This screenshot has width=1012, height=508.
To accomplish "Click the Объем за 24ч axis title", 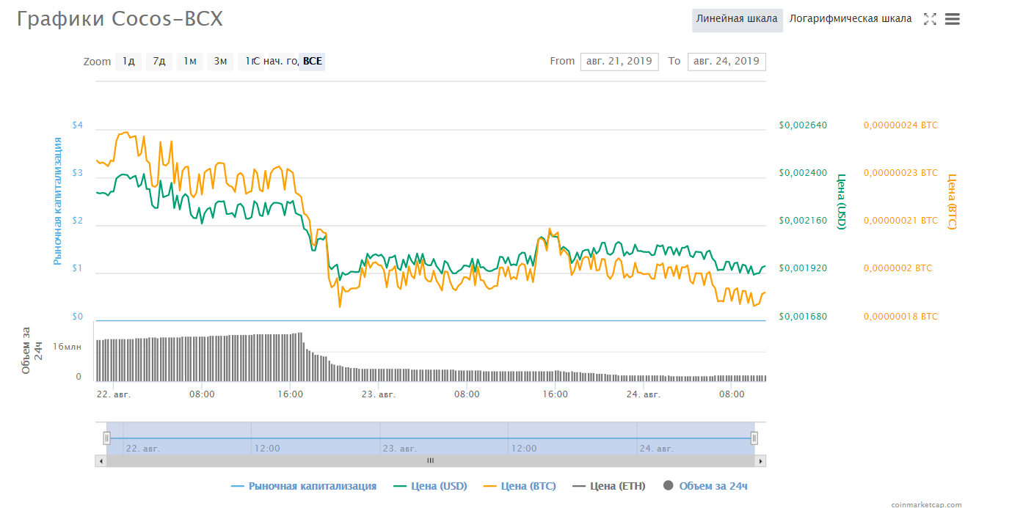I will [x=32, y=350].
